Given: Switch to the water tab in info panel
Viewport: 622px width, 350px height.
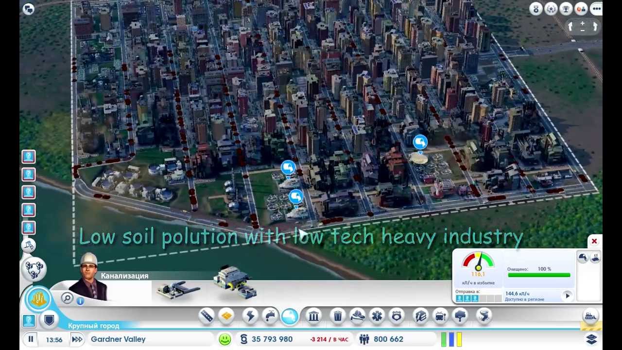Looking at the screenshot, I should pyautogui.click(x=596, y=258).
